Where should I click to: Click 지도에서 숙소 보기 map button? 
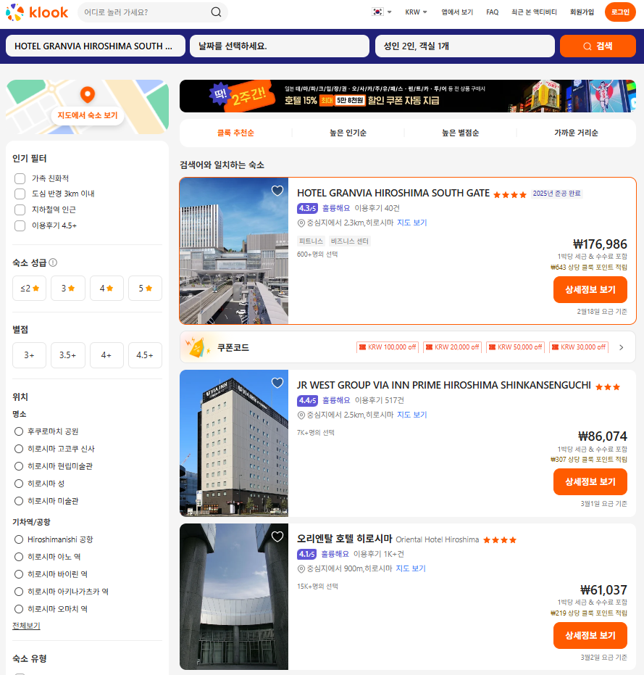pos(88,115)
